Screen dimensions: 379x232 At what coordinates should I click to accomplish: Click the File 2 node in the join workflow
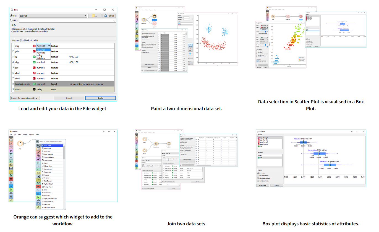(x=145, y=151)
